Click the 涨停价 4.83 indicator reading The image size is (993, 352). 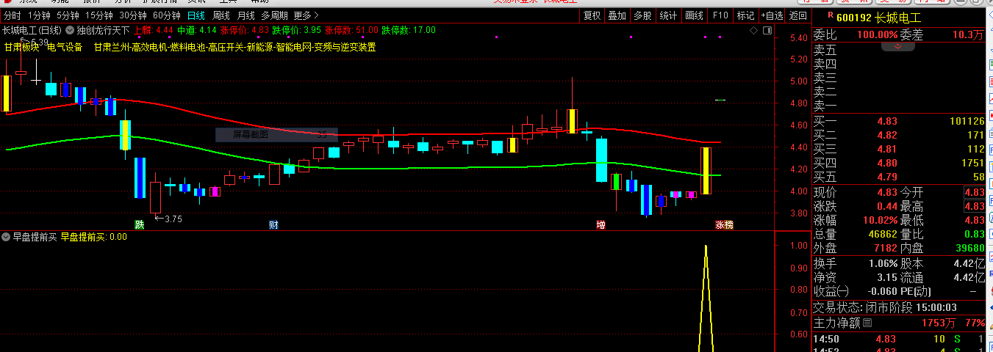[x=244, y=30]
